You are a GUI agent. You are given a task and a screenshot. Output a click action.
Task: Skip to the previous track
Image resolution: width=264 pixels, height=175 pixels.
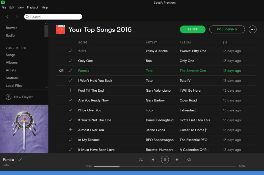click(153, 160)
